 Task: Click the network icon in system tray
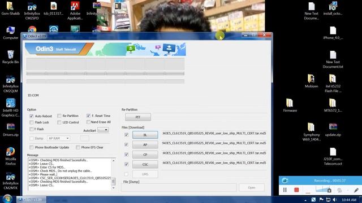[x=328, y=200]
